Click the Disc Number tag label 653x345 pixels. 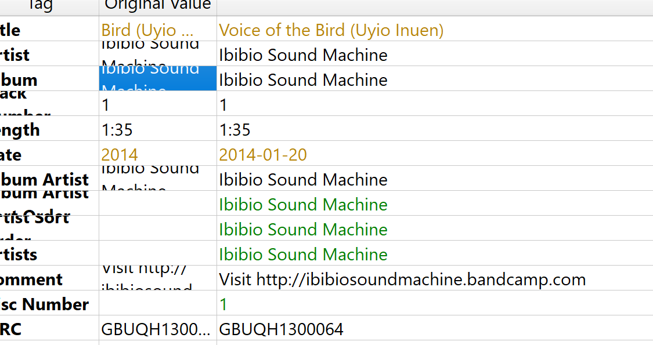pyautogui.click(x=45, y=304)
